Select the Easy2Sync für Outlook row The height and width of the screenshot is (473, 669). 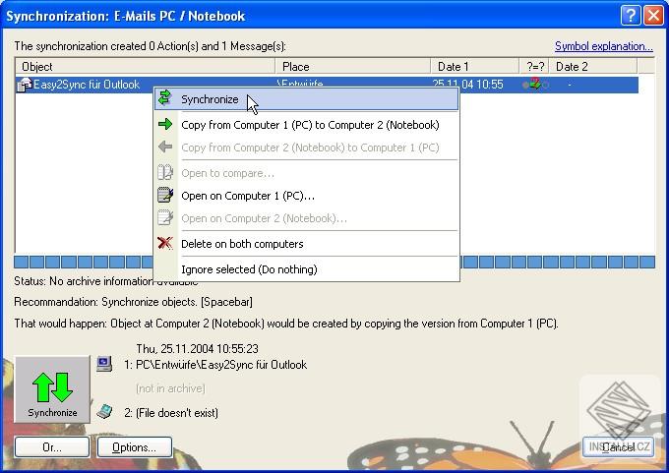pyautogui.click(x=327, y=85)
